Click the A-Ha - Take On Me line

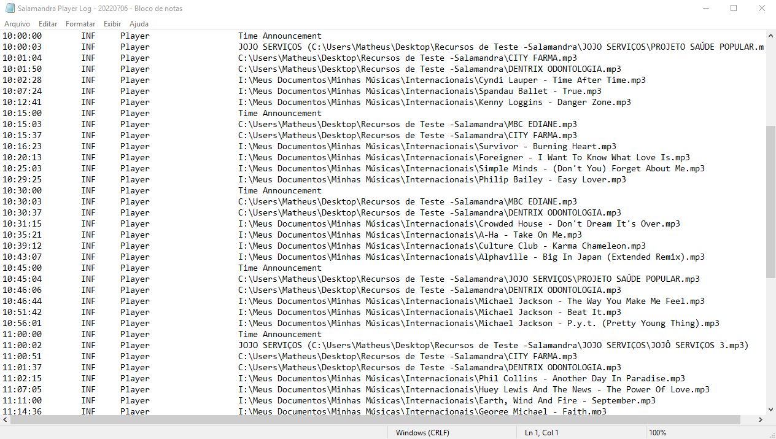(x=292, y=235)
